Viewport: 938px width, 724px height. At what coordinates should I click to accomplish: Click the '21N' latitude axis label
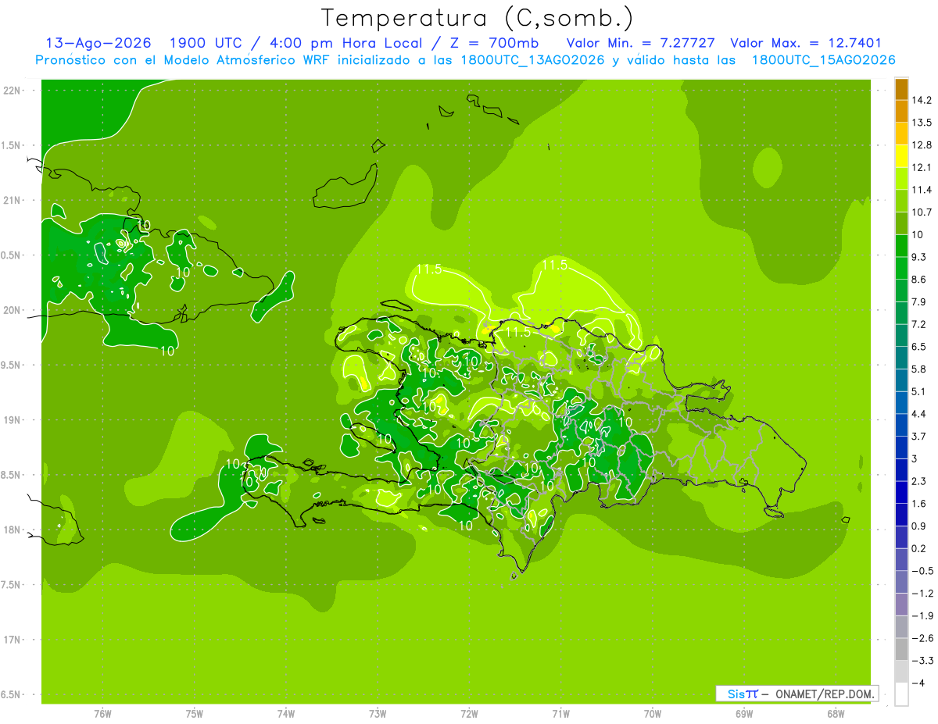[x=12, y=201]
